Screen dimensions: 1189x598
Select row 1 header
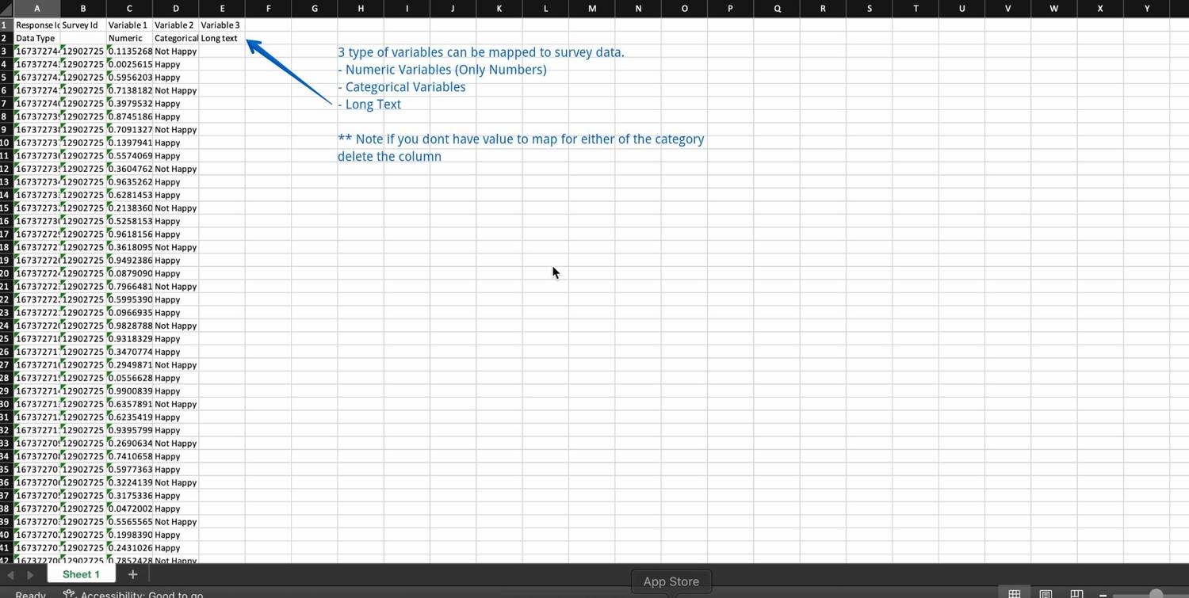pos(5,25)
